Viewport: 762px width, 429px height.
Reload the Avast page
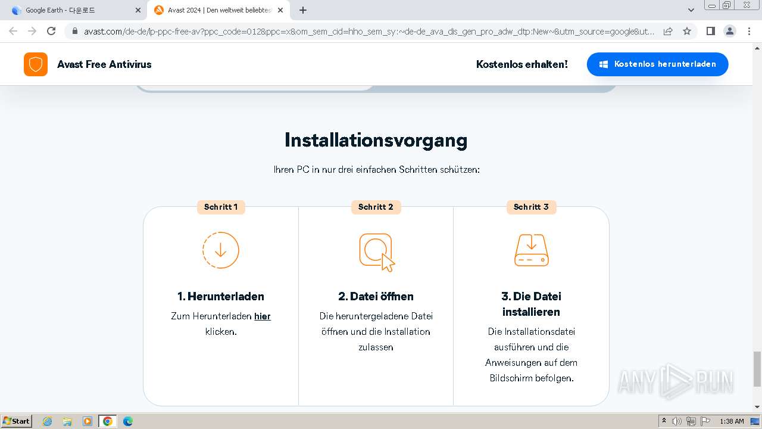tap(51, 31)
